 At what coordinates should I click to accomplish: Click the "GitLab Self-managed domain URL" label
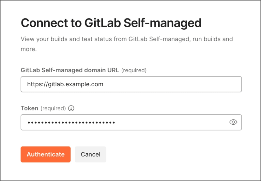coord(69,70)
